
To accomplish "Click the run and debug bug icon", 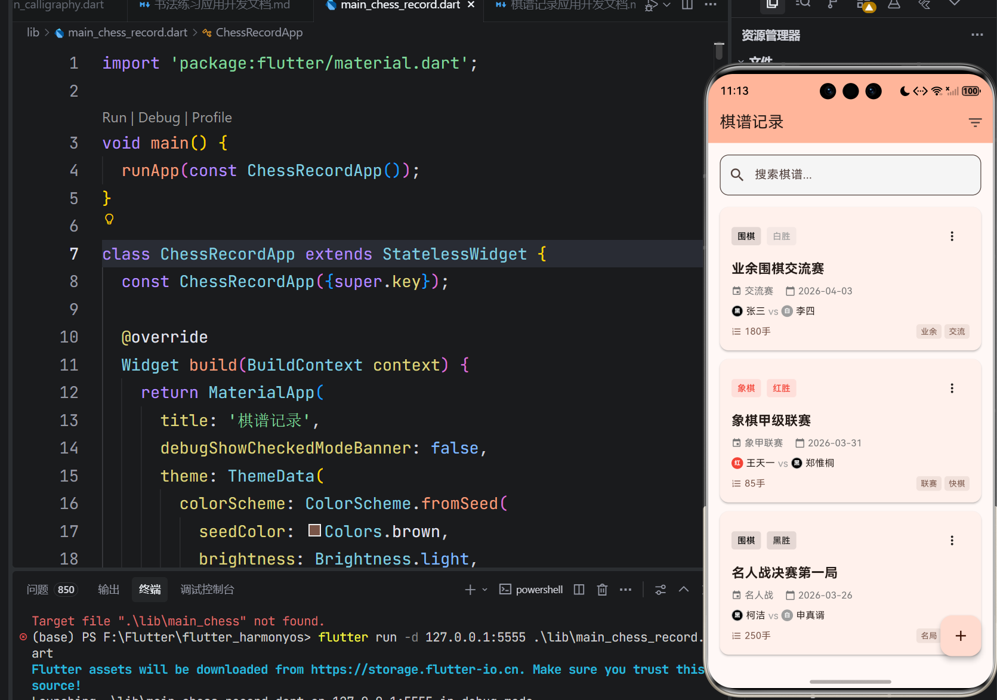I will [652, 5].
